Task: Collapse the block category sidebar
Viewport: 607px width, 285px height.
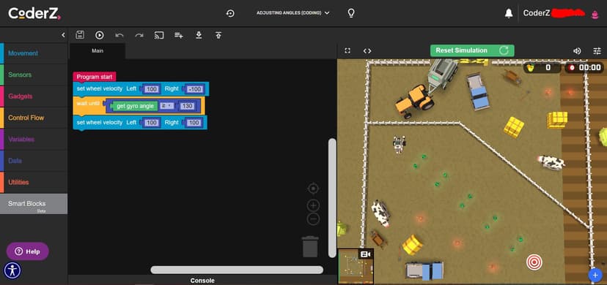Action: coord(63,35)
